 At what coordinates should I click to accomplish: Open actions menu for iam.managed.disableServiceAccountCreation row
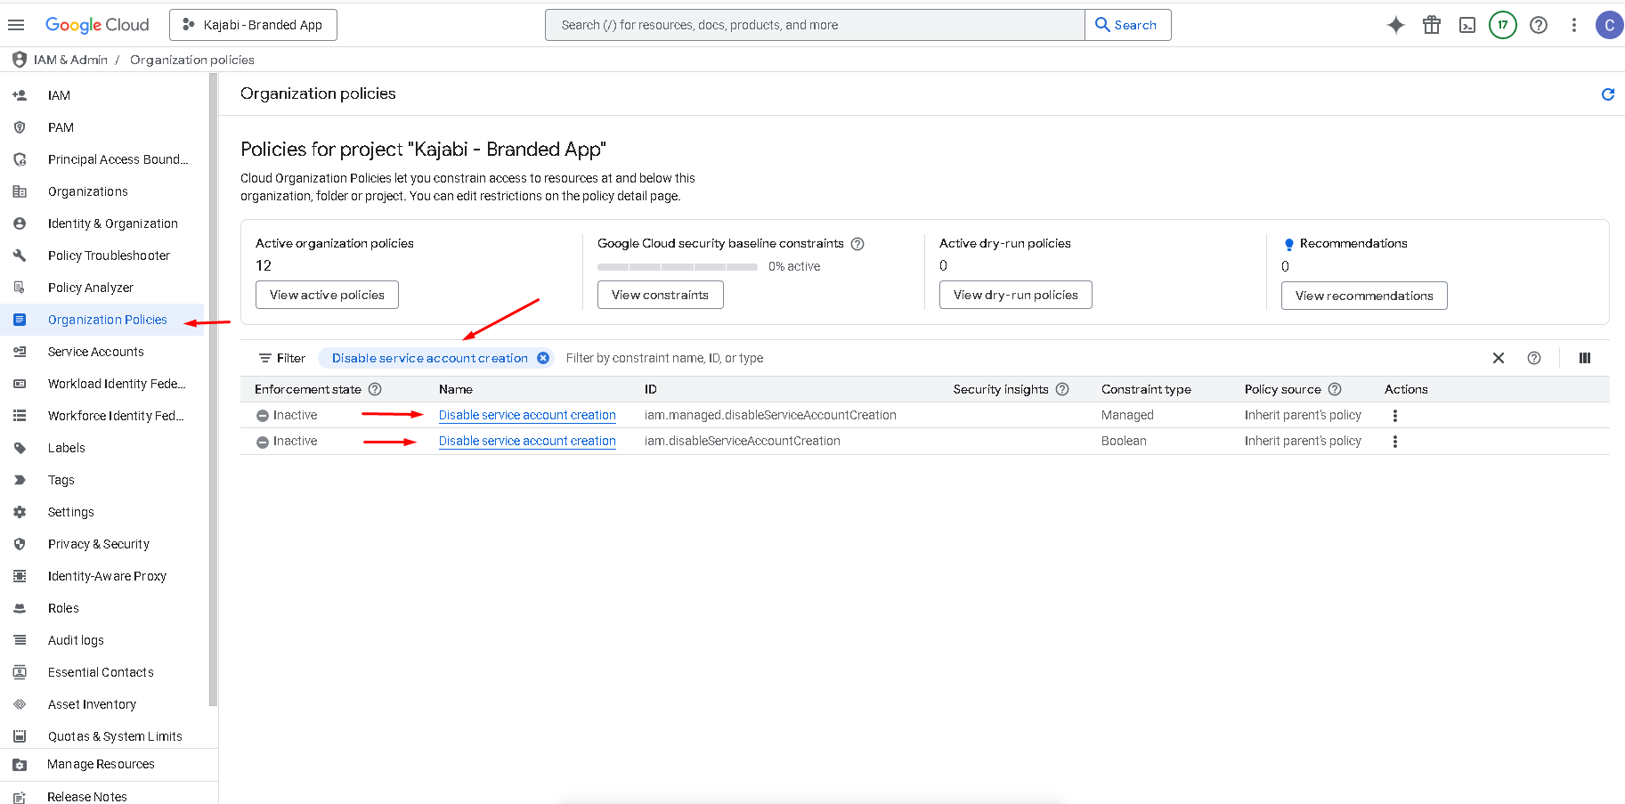point(1395,416)
